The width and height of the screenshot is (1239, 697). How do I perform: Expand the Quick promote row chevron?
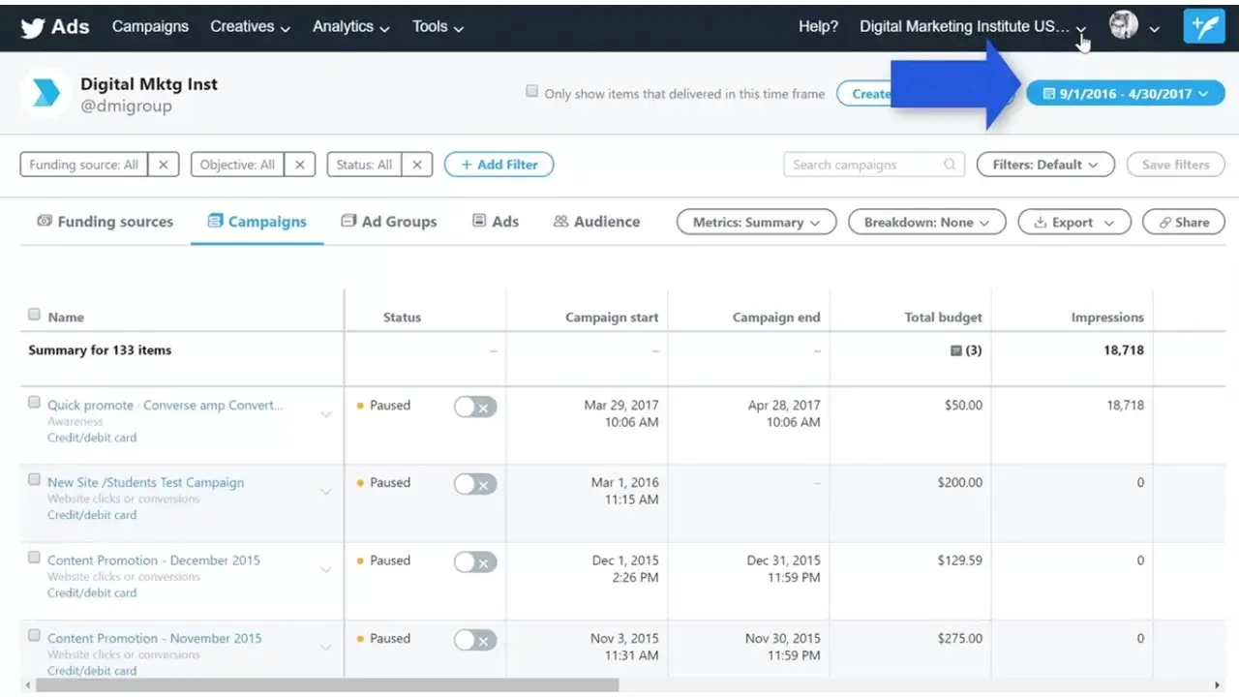326,414
